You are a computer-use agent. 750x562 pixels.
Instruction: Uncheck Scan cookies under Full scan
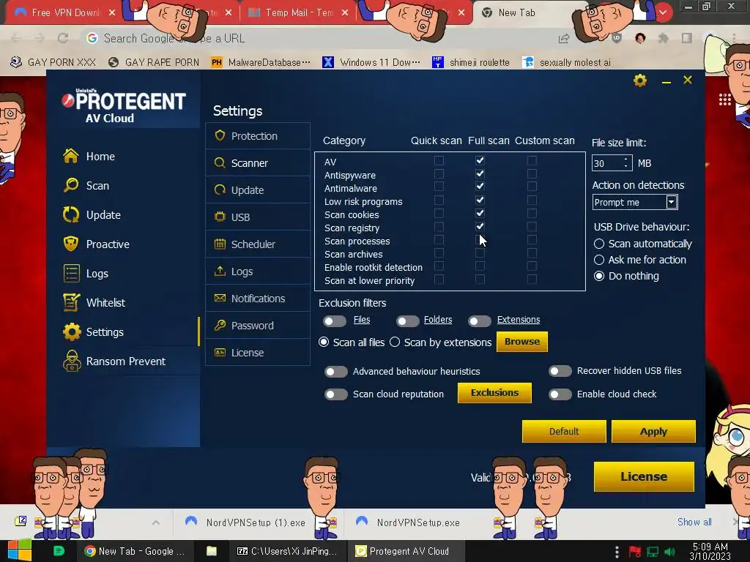pos(480,213)
